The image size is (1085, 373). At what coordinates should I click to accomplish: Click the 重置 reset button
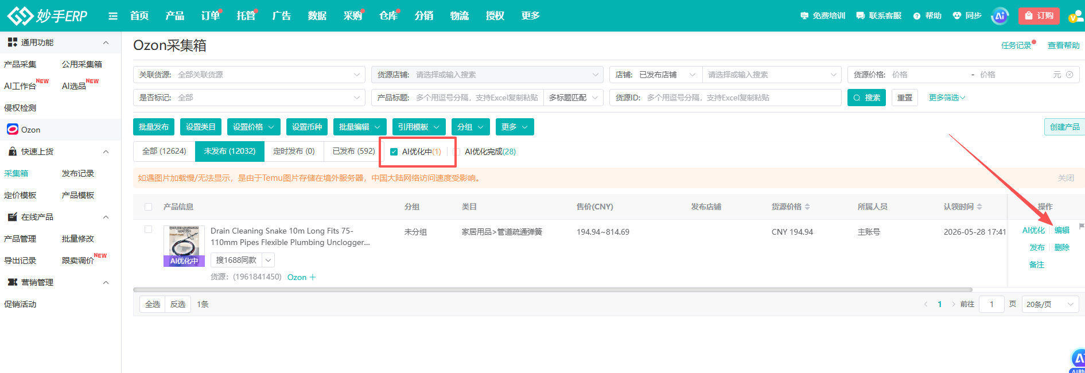(x=905, y=98)
